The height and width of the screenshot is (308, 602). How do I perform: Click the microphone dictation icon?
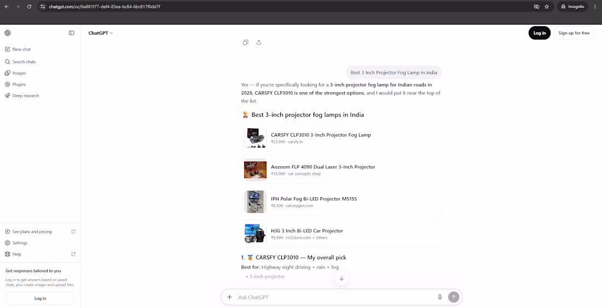[x=440, y=297]
